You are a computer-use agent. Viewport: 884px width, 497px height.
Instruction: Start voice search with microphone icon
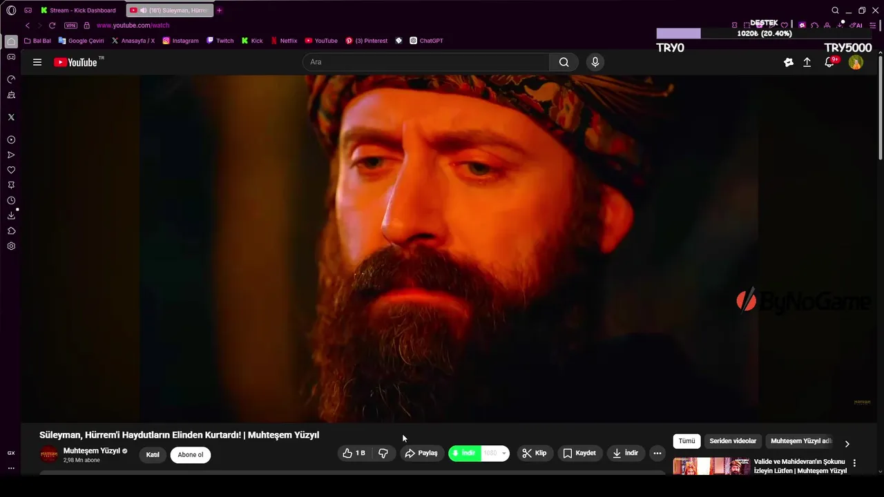(595, 62)
